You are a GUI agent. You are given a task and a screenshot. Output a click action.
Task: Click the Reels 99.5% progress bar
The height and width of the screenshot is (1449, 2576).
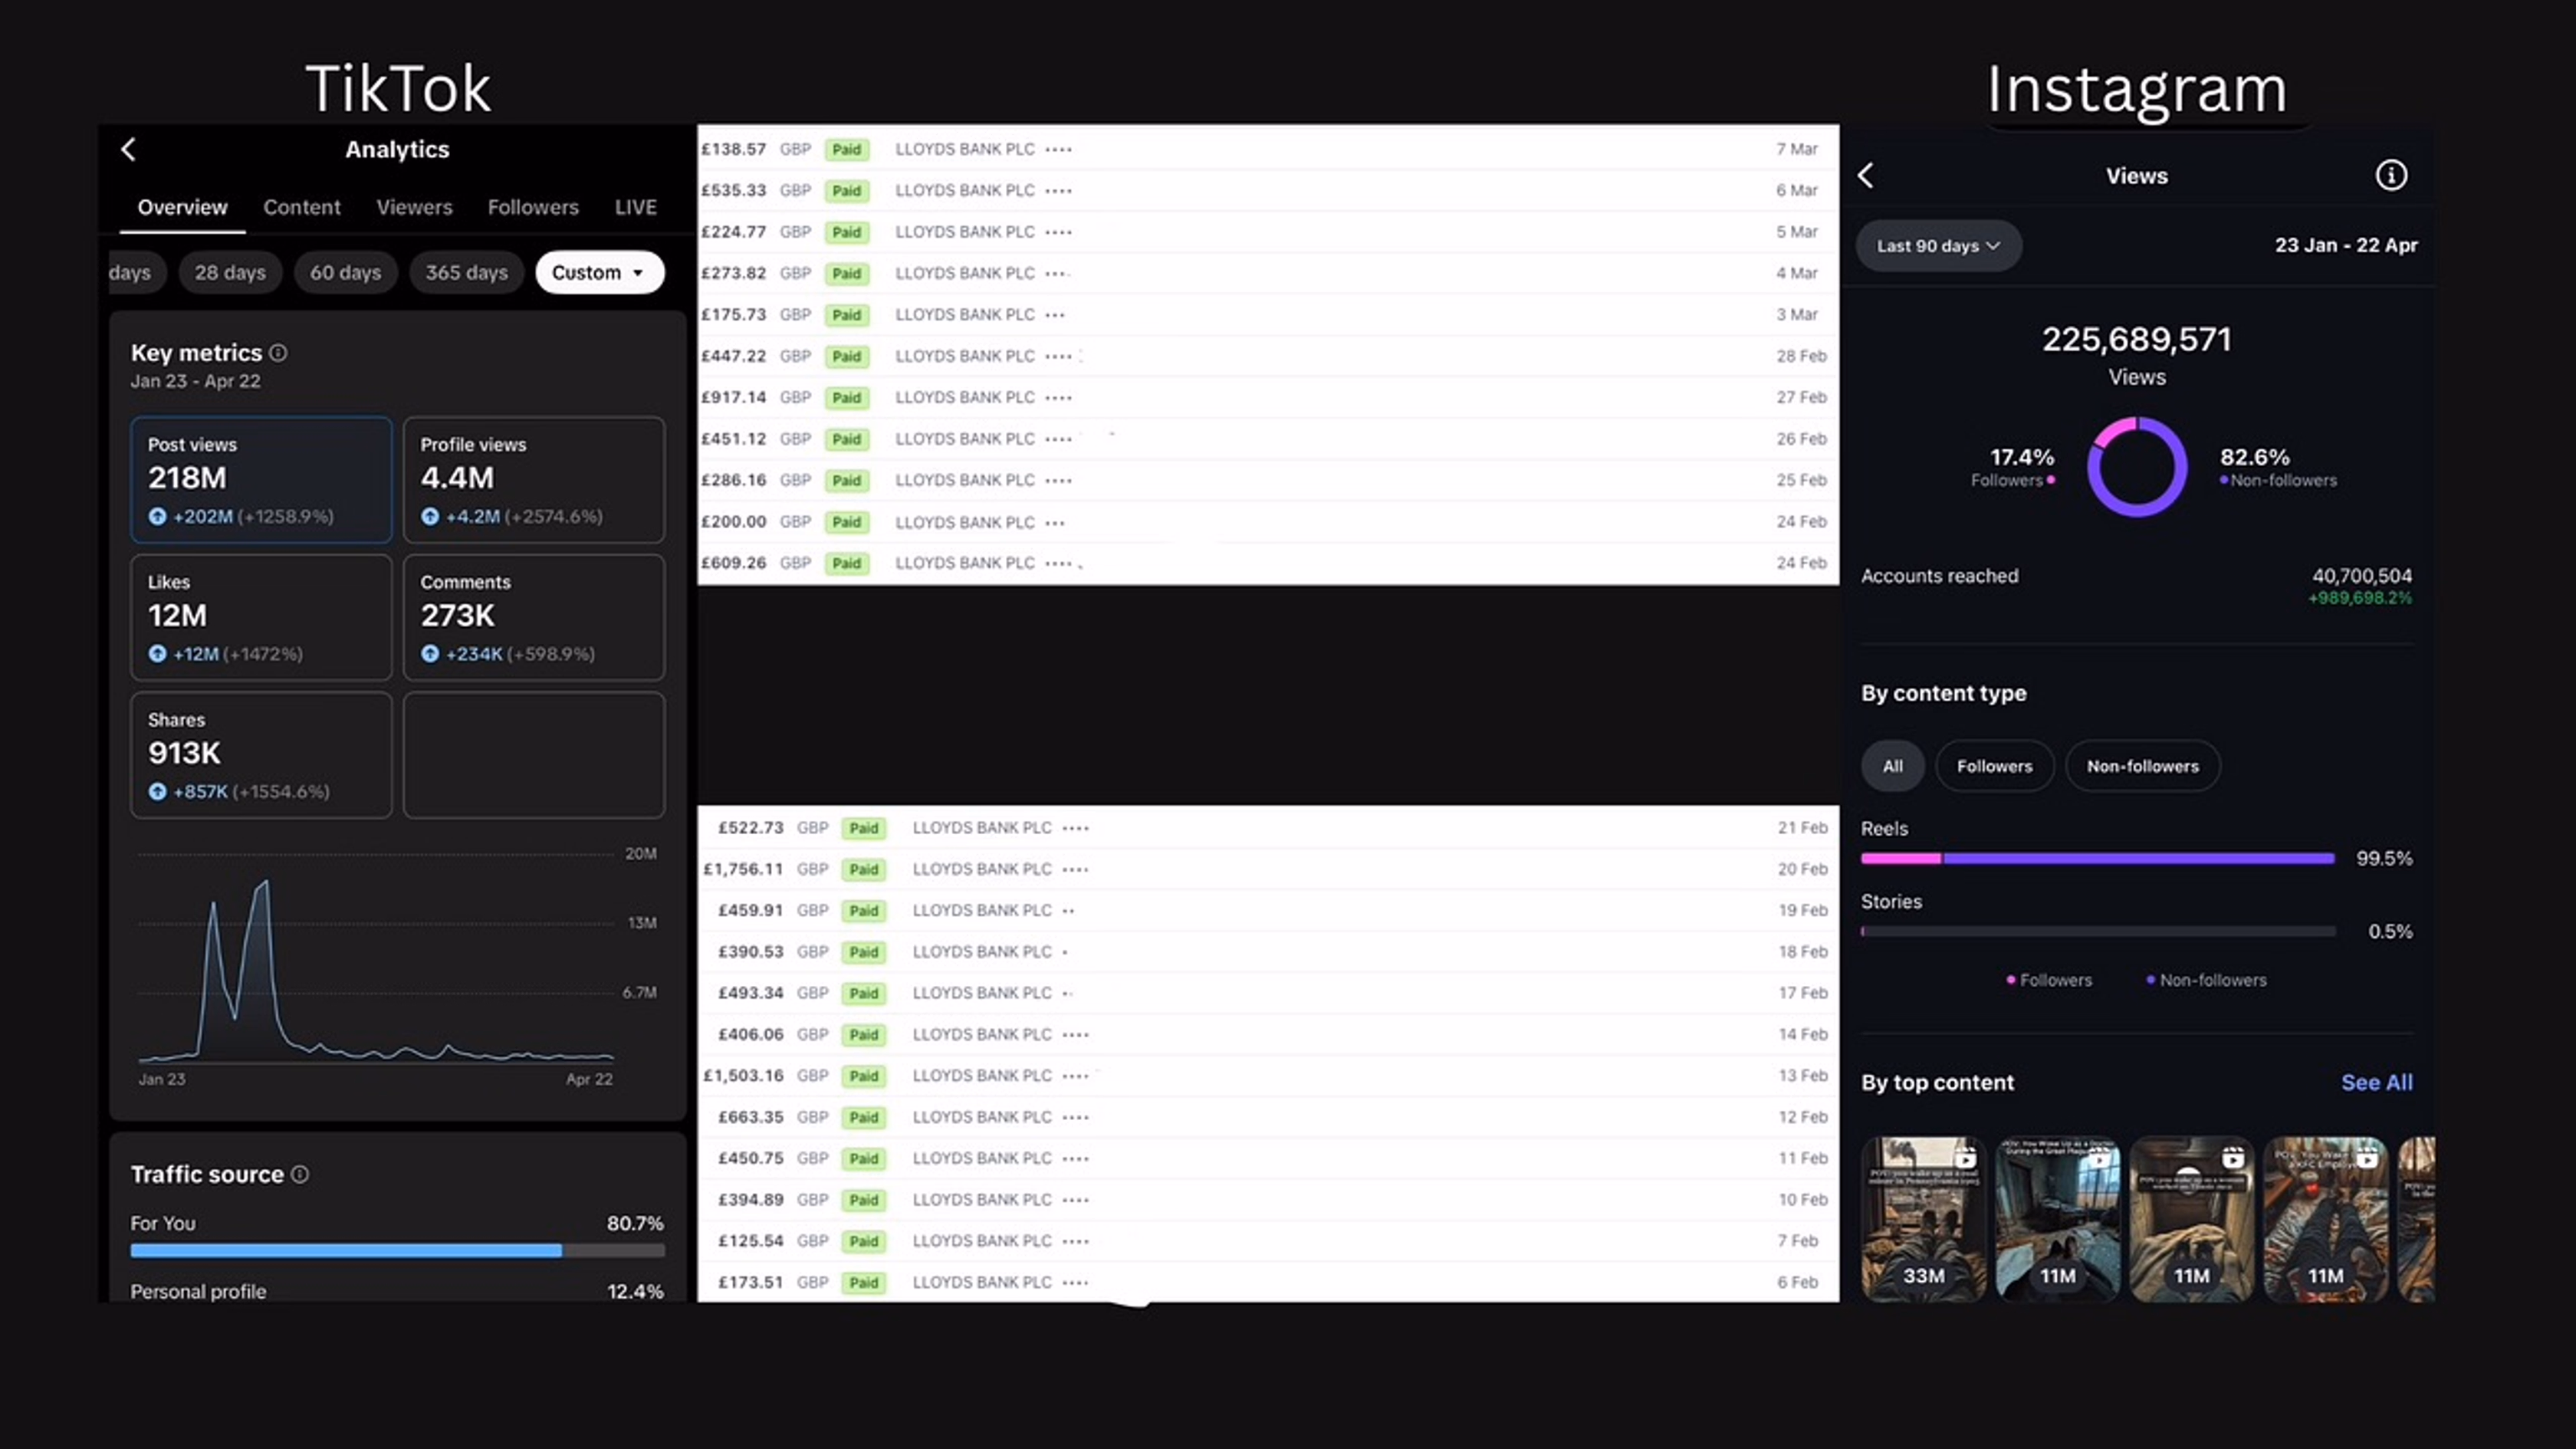click(x=2097, y=859)
